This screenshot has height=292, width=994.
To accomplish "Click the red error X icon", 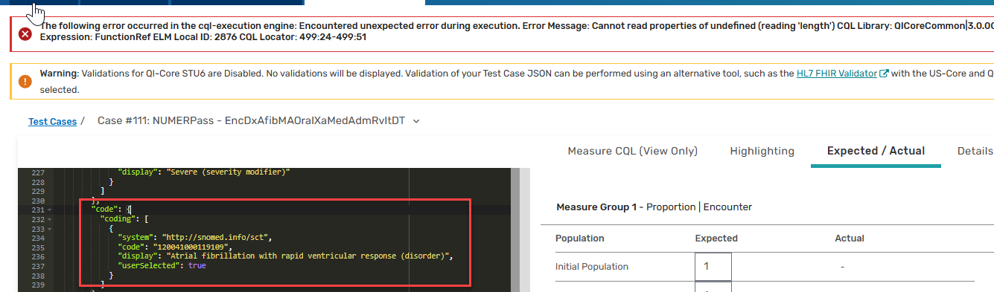I will (x=25, y=34).
